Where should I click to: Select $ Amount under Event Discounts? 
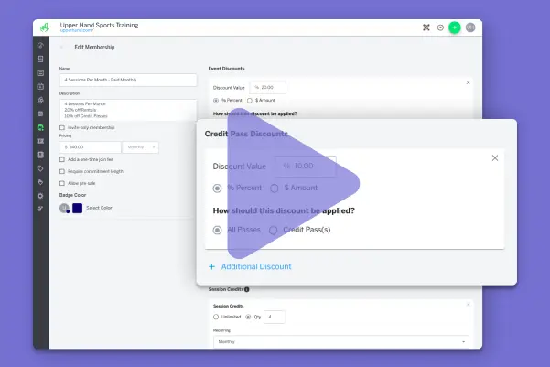pyautogui.click(x=250, y=101)
